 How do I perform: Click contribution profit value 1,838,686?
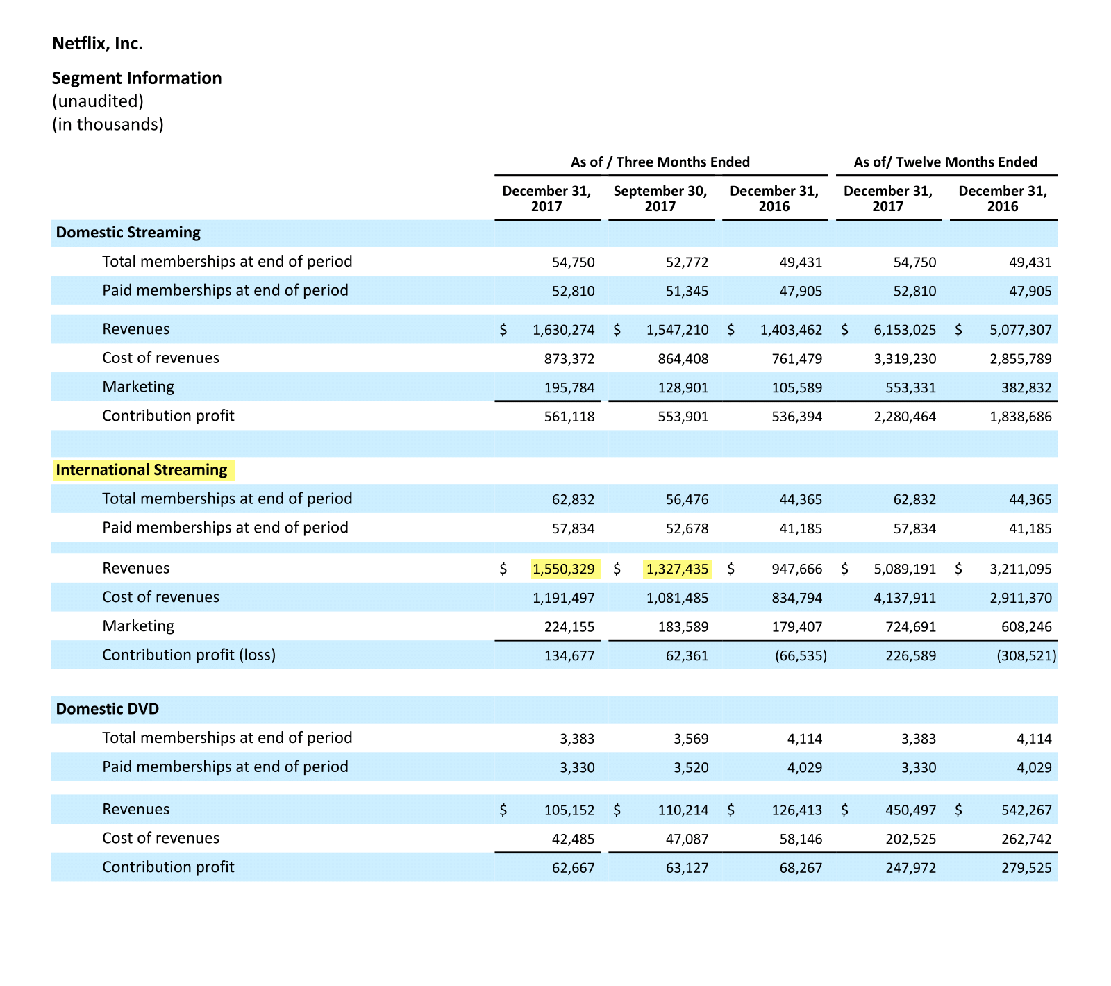pos(1021,417)
